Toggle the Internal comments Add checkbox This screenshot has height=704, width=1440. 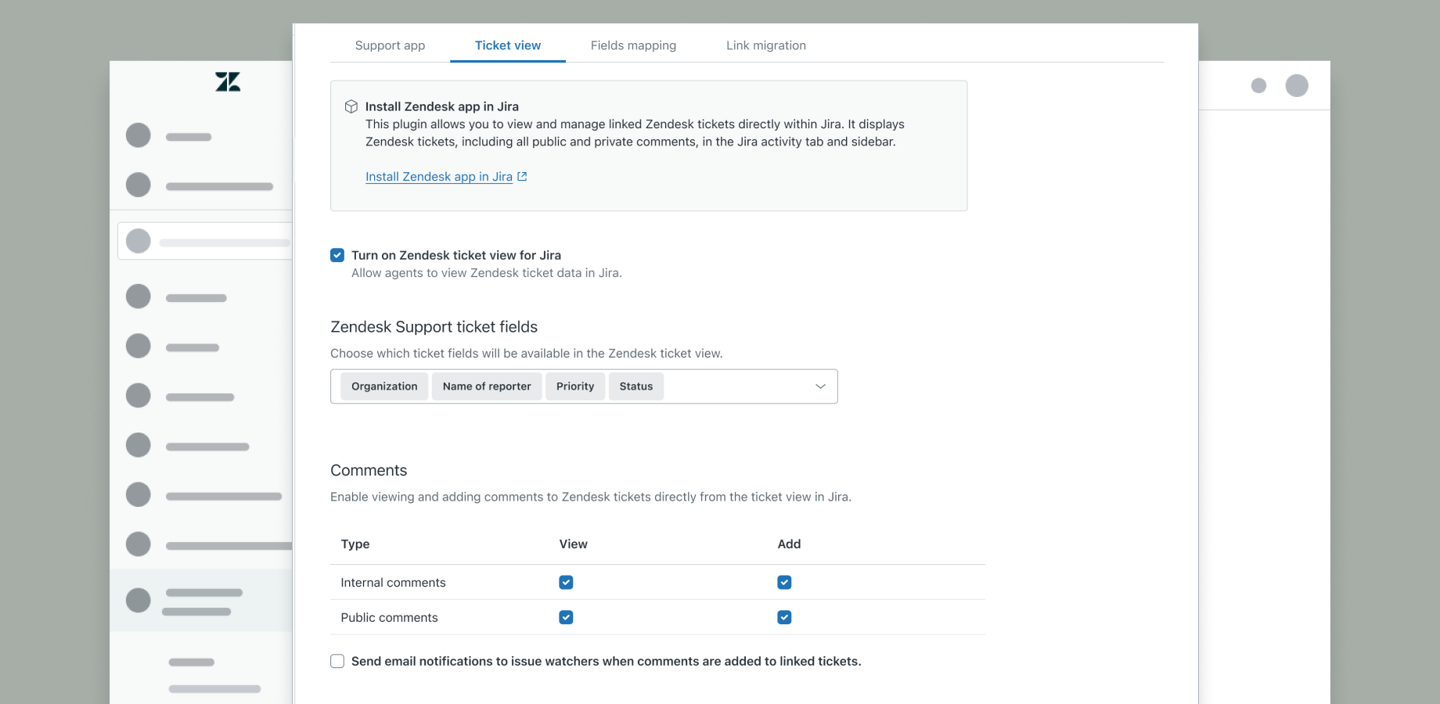[784, 582]
